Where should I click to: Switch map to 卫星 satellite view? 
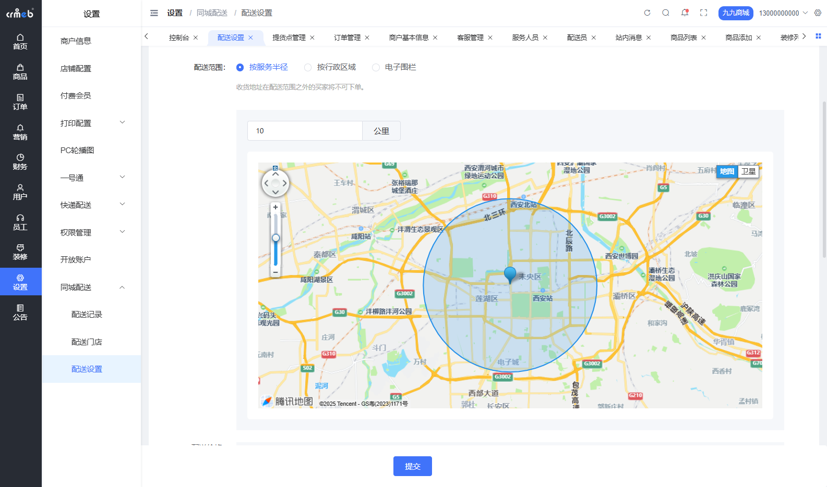[x=748, y=171]
